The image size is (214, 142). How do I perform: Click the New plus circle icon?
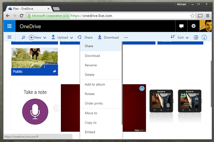[x=31, y=37]
